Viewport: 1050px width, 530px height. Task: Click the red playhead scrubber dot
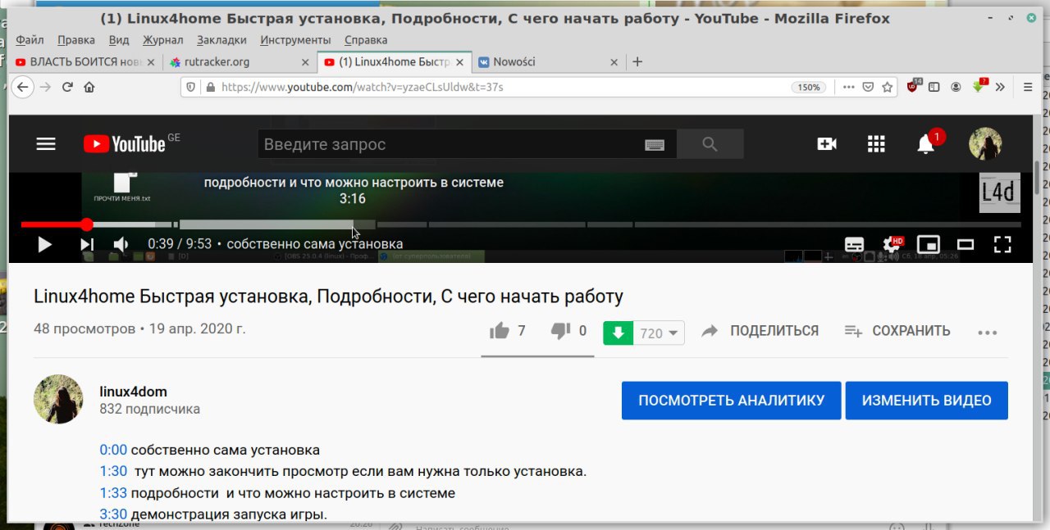(x=86, y=224)
